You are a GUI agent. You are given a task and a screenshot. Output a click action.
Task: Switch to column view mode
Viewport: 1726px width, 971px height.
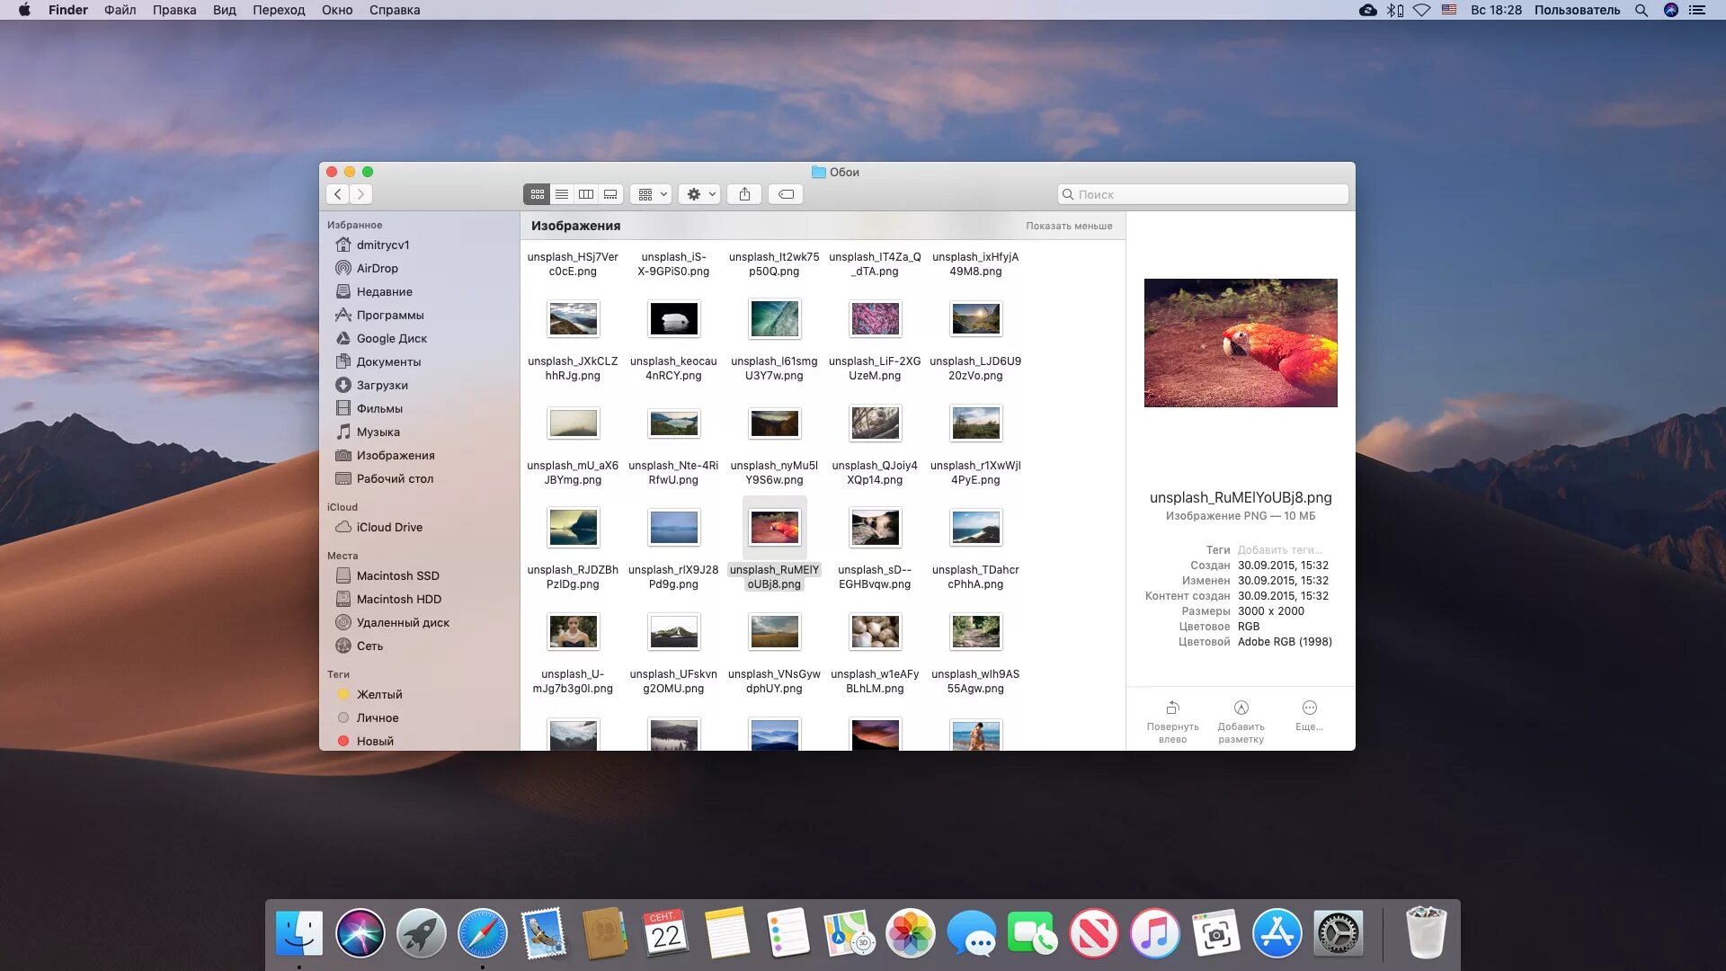pos(586,194)
